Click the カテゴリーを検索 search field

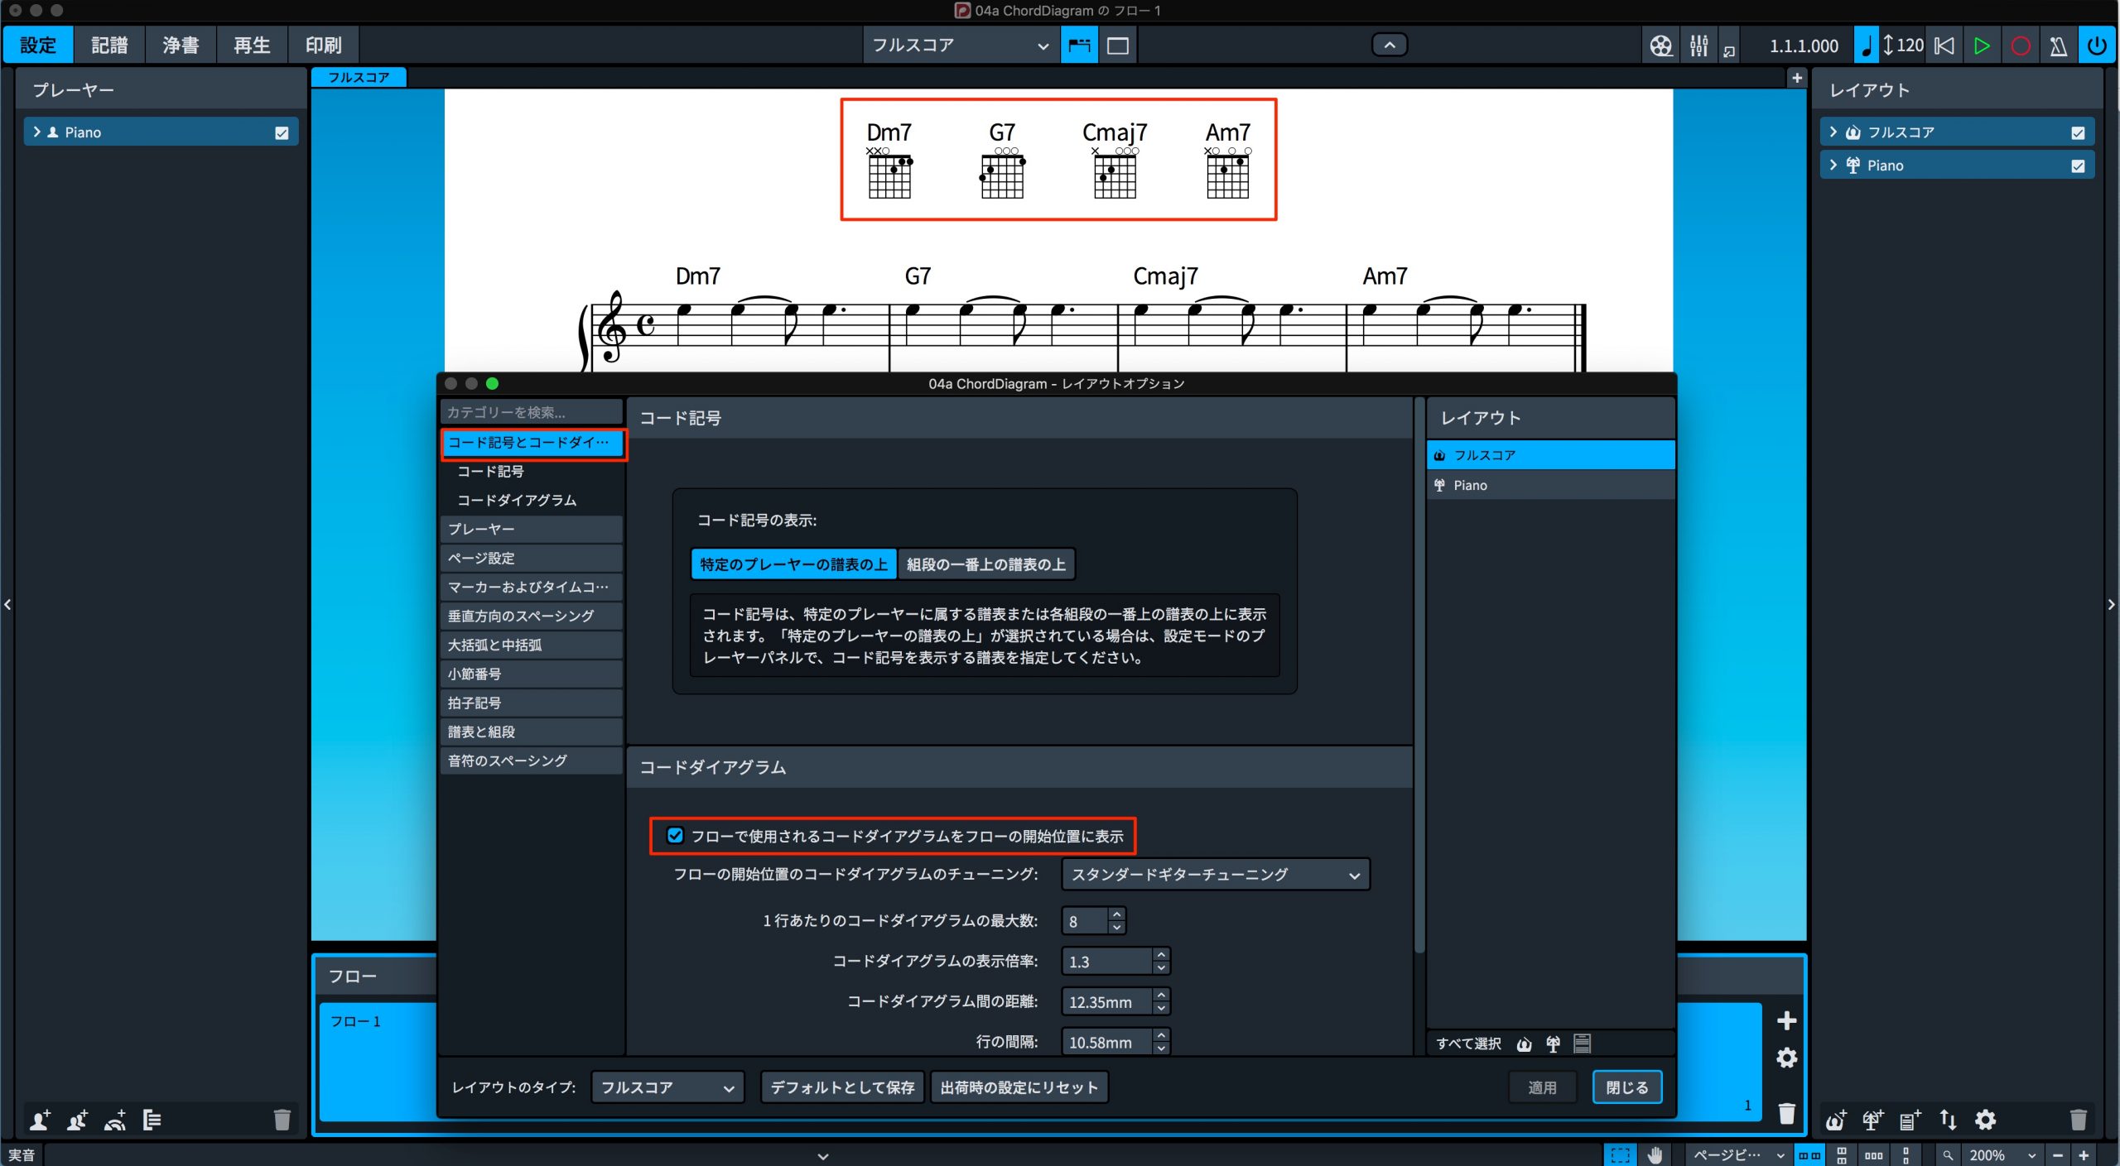point(532,411)
